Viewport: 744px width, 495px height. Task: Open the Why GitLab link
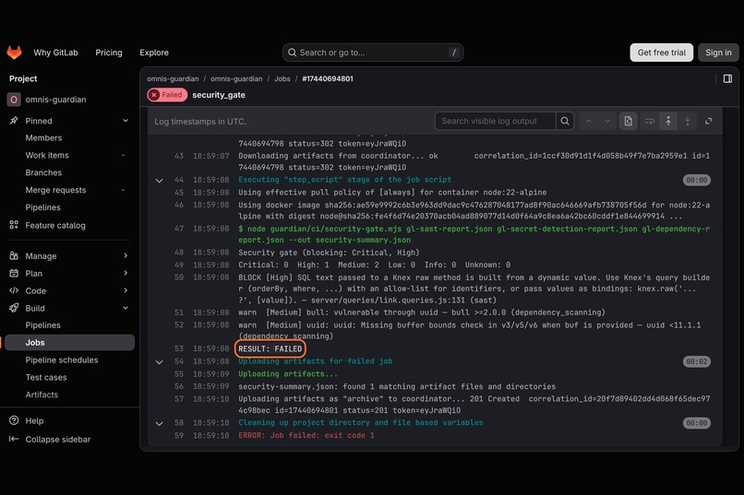coord(55,53)
